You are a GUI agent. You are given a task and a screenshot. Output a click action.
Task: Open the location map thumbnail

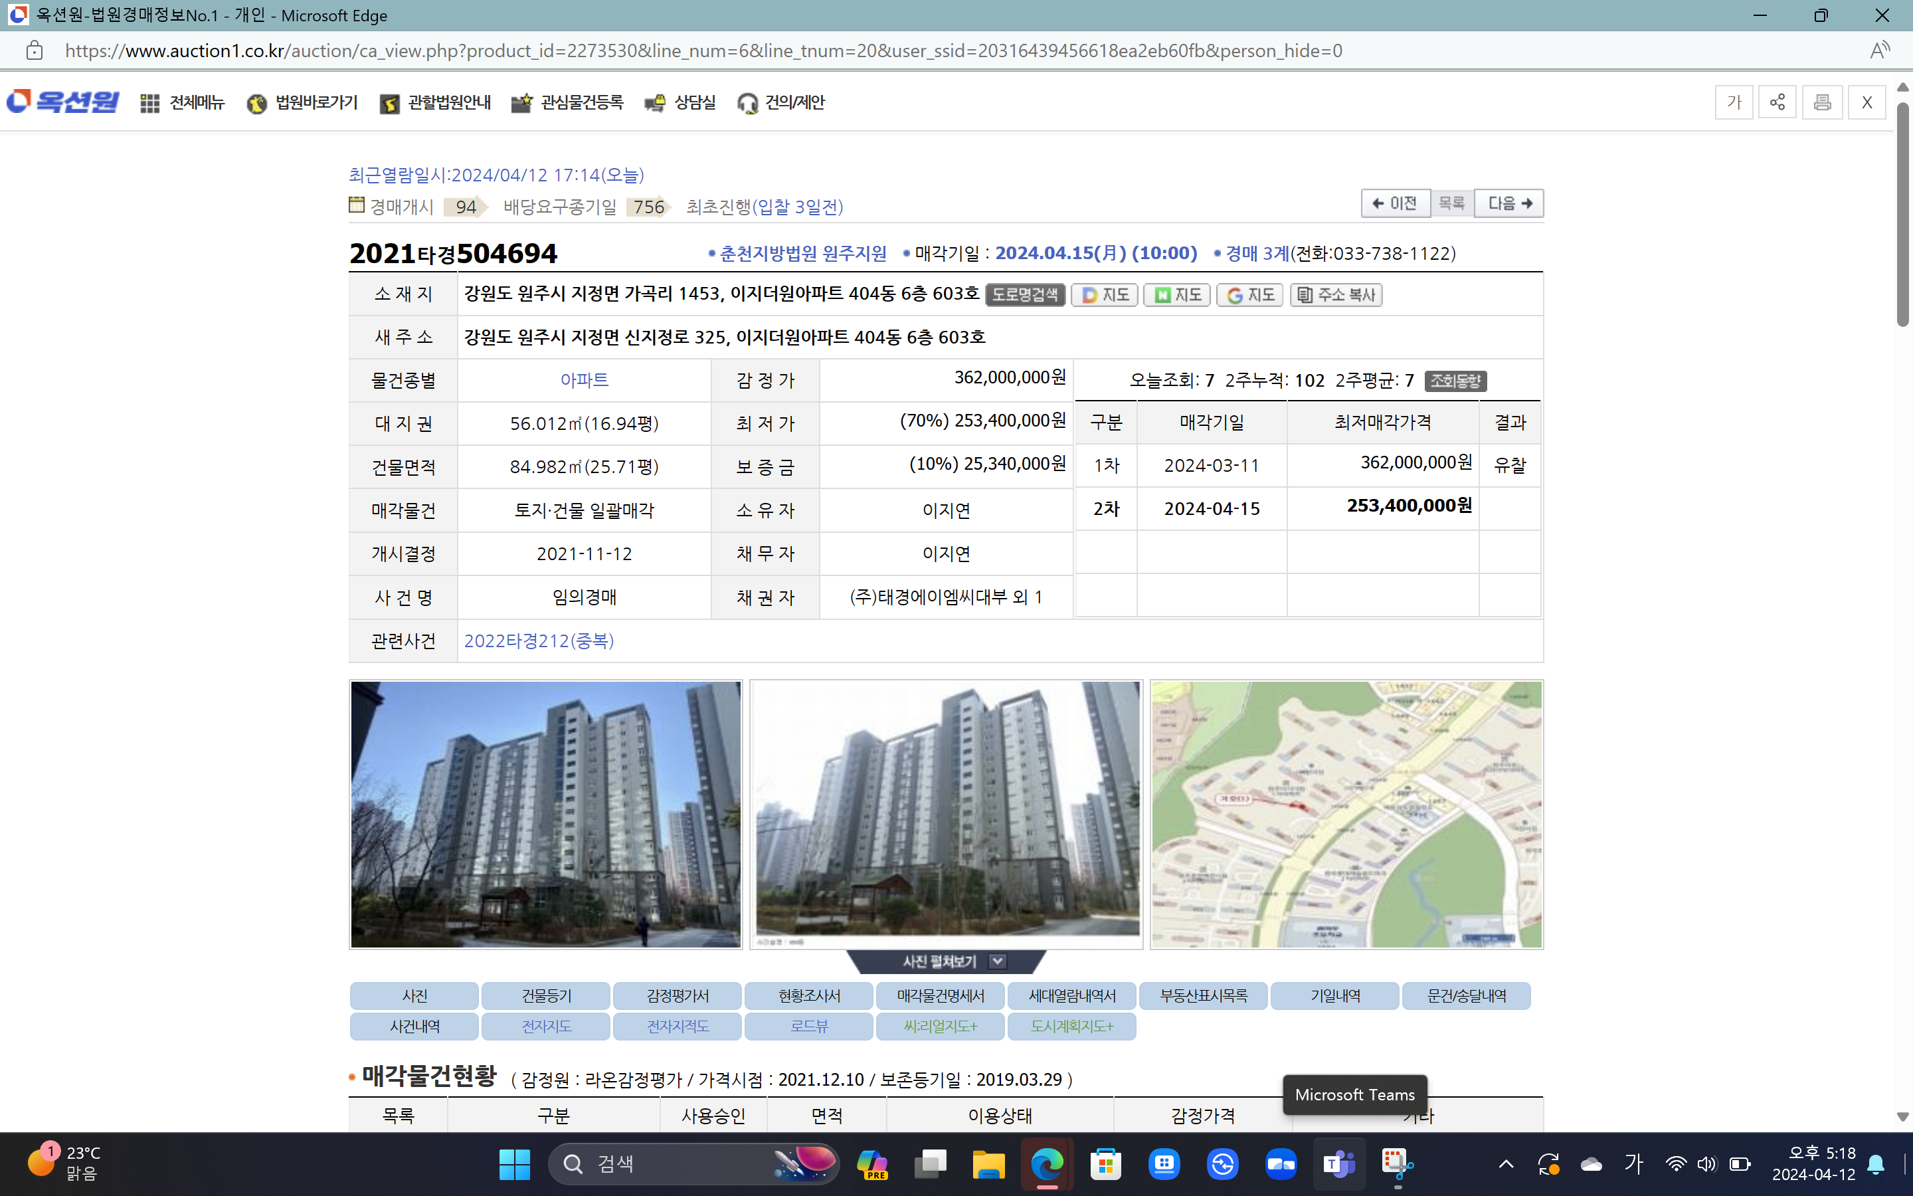tap(1346, 814)
